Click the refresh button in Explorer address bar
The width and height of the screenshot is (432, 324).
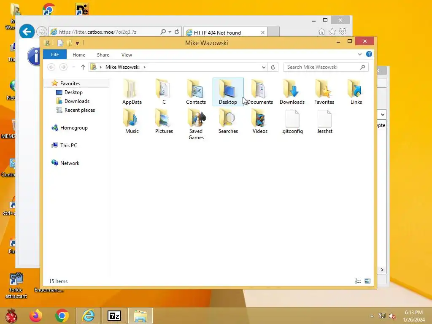point(273,67)
